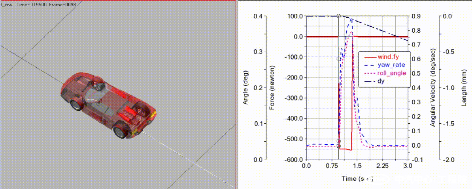
Task: Click the 3.0 tick on the time axis
Action: (x=408, y=167)
